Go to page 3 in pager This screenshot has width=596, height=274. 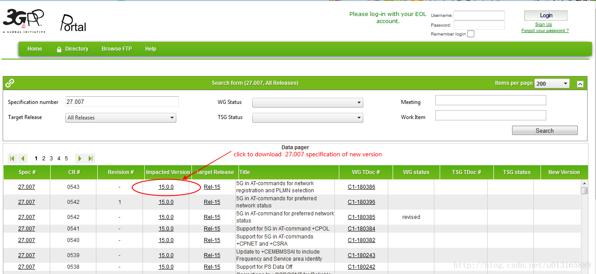[51, 159]
